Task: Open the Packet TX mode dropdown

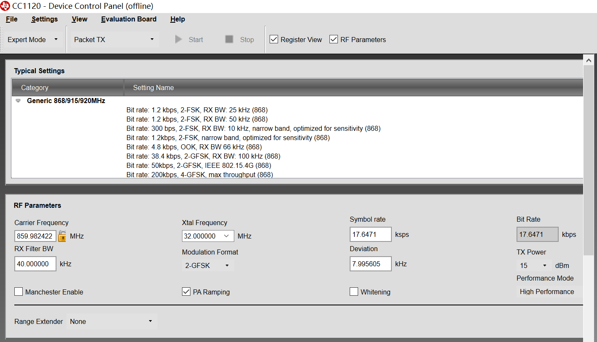Action: click(114, 40)
